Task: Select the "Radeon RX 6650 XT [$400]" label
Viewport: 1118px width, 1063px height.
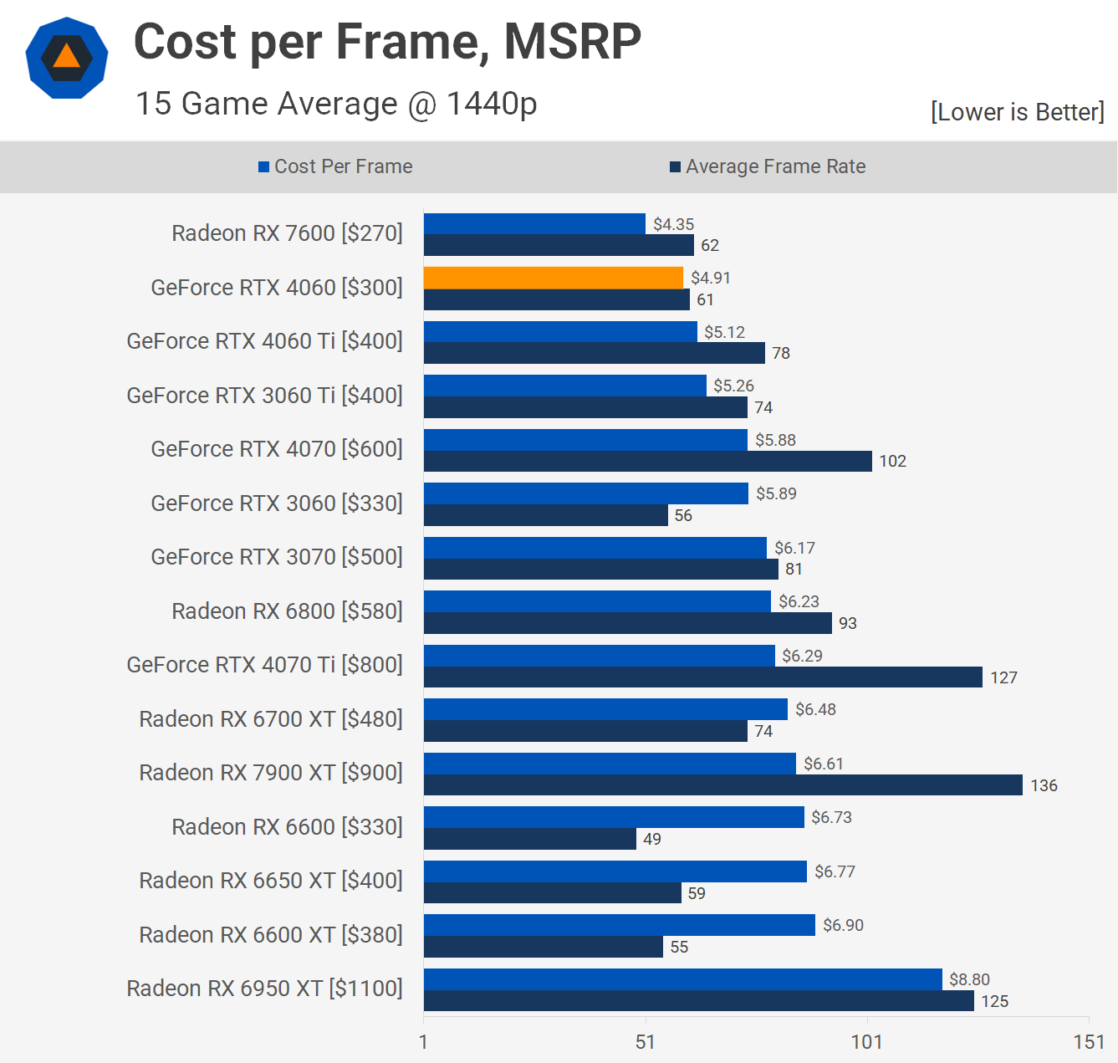Action: click(271, 881)
